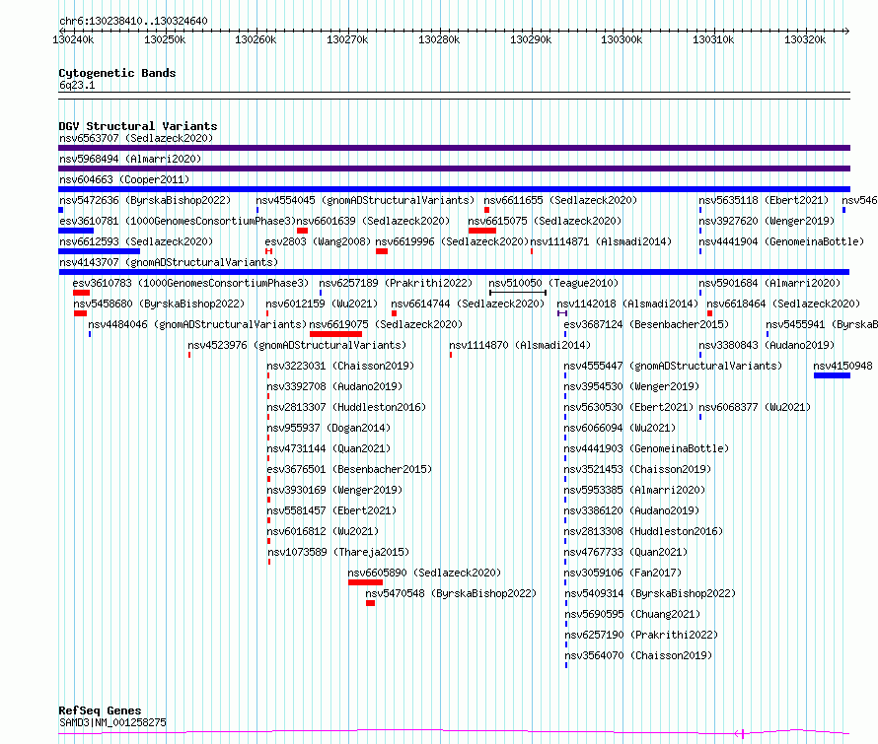
Task: Click nsv3223031 (Chaisson2019) label
Action: tap(340, 366)
